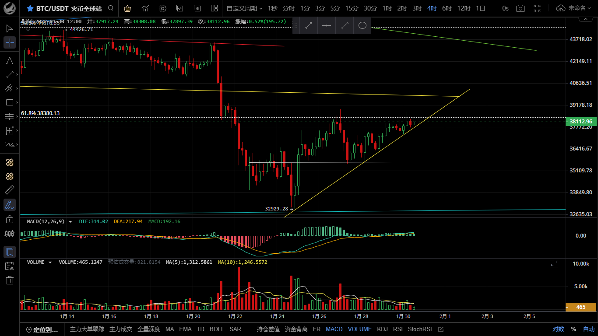Click the drawing toolbar drag handle

tap(296, 26)
